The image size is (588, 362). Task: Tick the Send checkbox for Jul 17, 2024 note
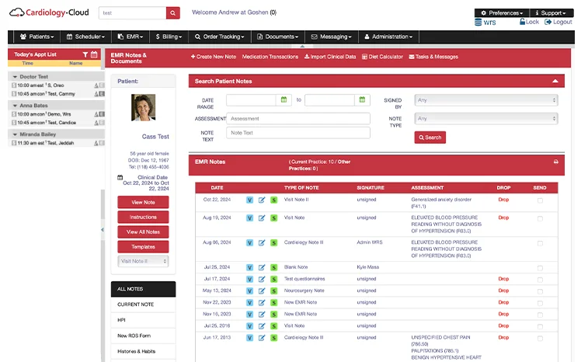540,279
